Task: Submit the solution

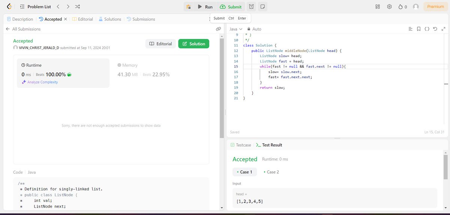Action: point(231,7)
